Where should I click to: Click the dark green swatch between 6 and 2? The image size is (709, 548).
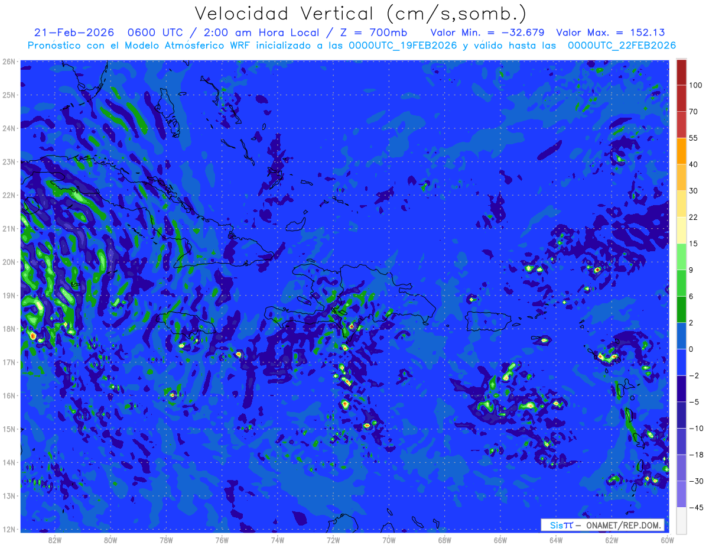click(x=681, y=309)
